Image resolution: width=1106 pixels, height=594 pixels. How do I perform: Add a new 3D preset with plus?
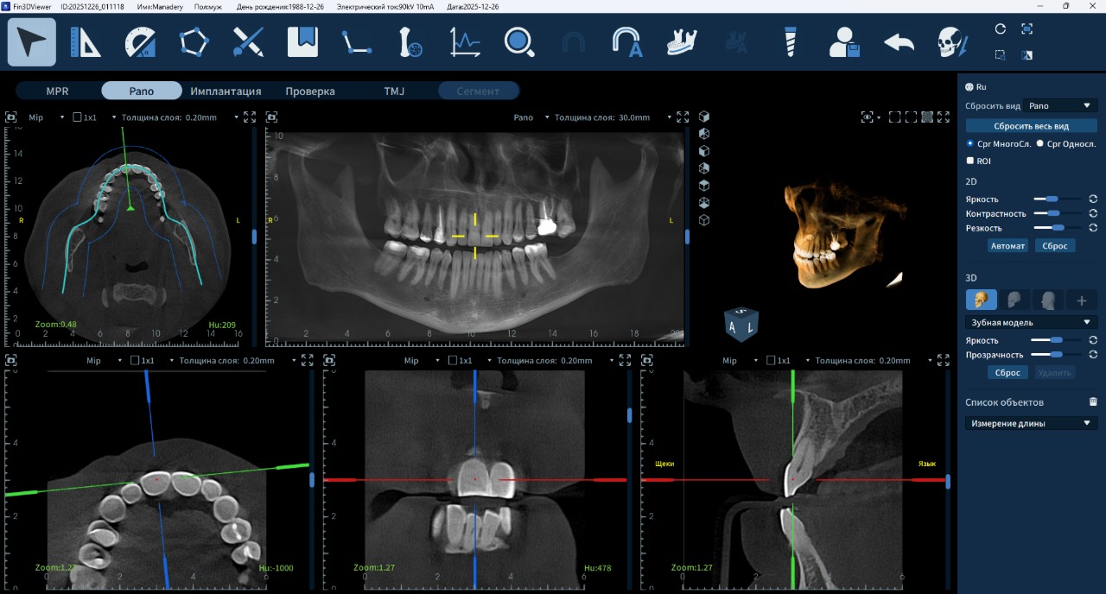1082,300
